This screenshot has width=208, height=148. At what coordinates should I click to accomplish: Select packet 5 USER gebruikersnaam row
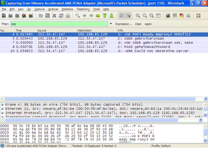[x=104, y=38]
